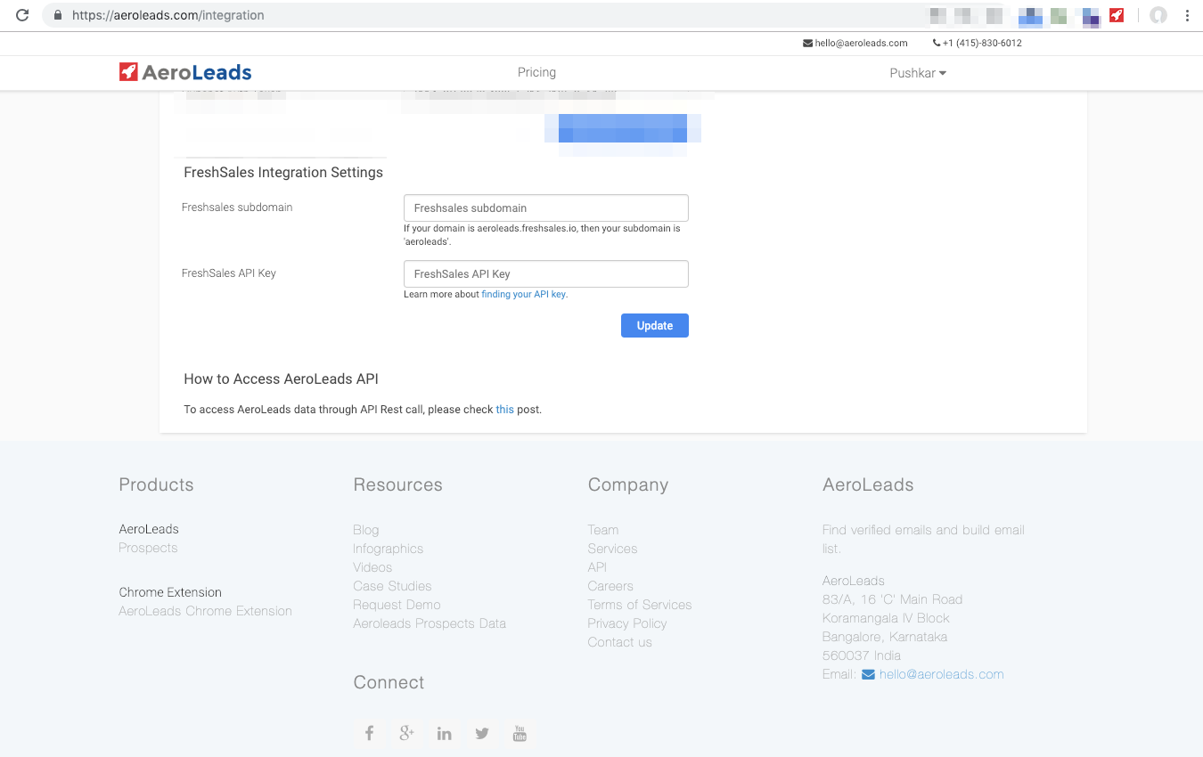The image size is (1203, 757).
Task: Click the browser profile avatar
Action: point(1156,15)
